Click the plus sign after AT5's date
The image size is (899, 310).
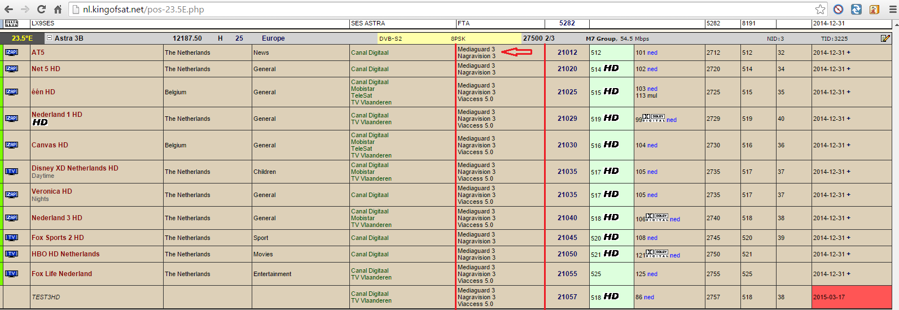[848, 53]
